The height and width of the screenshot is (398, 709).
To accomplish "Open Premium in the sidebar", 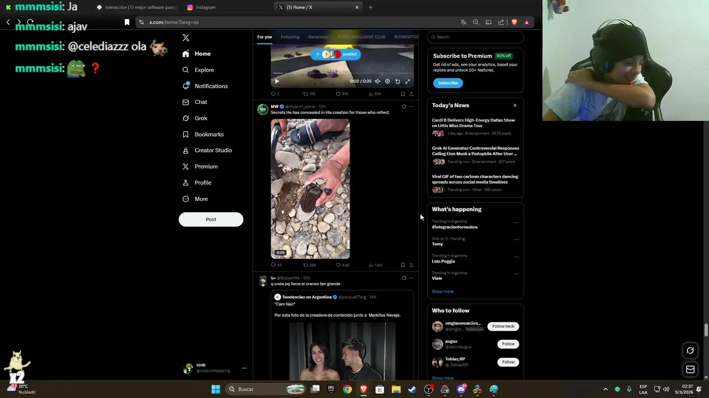I will point(200,166).
